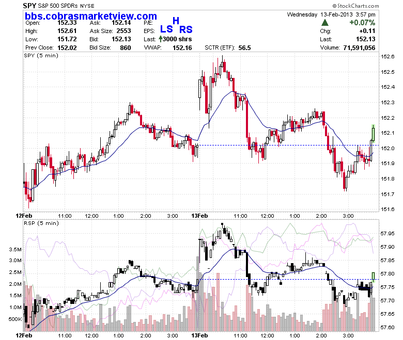Click the green arrow beside 3000 shrs
The width and height of the screenshot is (403, 340).
pyautogui.click(x=161, y=39)
